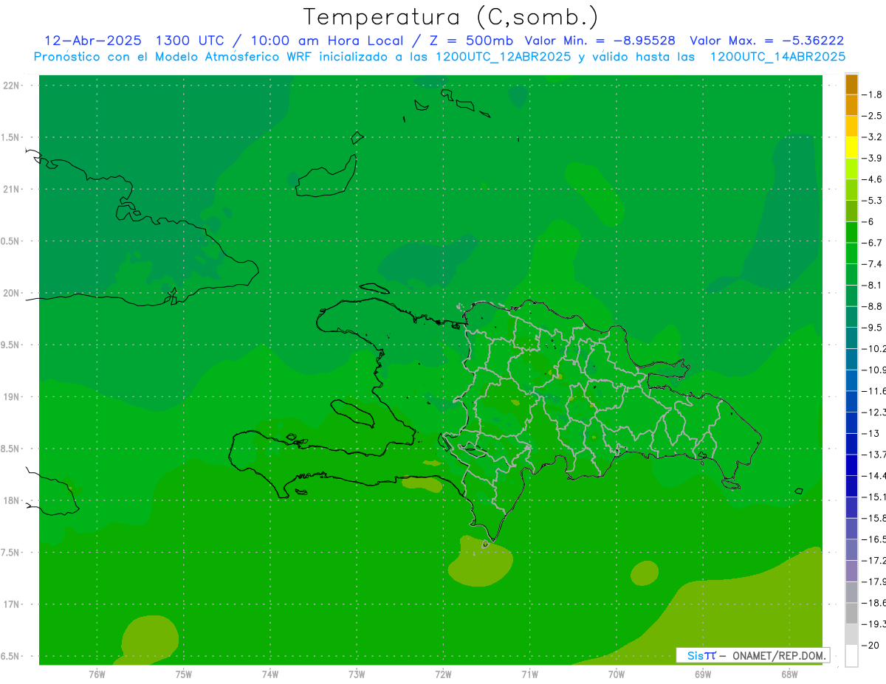This screenshot has height=684, width=886.
Task: Click the 22N latitude axis label
Action: click(x=11, y=86)
